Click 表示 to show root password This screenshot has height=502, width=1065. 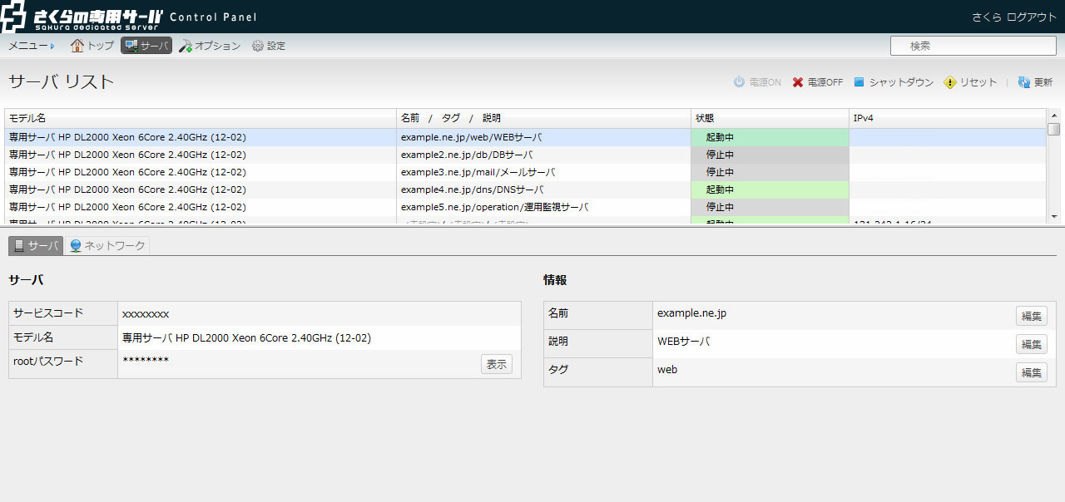[496, 364]
